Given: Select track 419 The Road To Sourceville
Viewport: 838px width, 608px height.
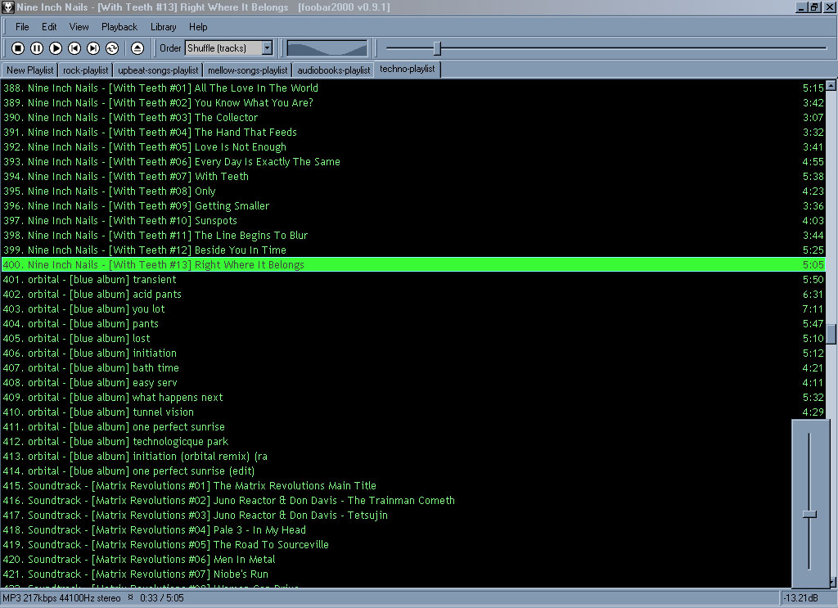Looking at the screenshot, I should [396, 544].
